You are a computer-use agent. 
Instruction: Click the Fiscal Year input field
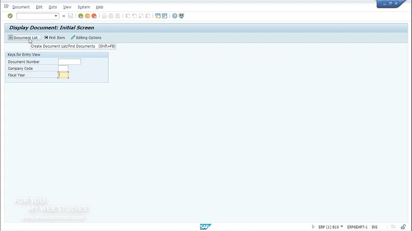pyautogui.click(x=63, y=75)
